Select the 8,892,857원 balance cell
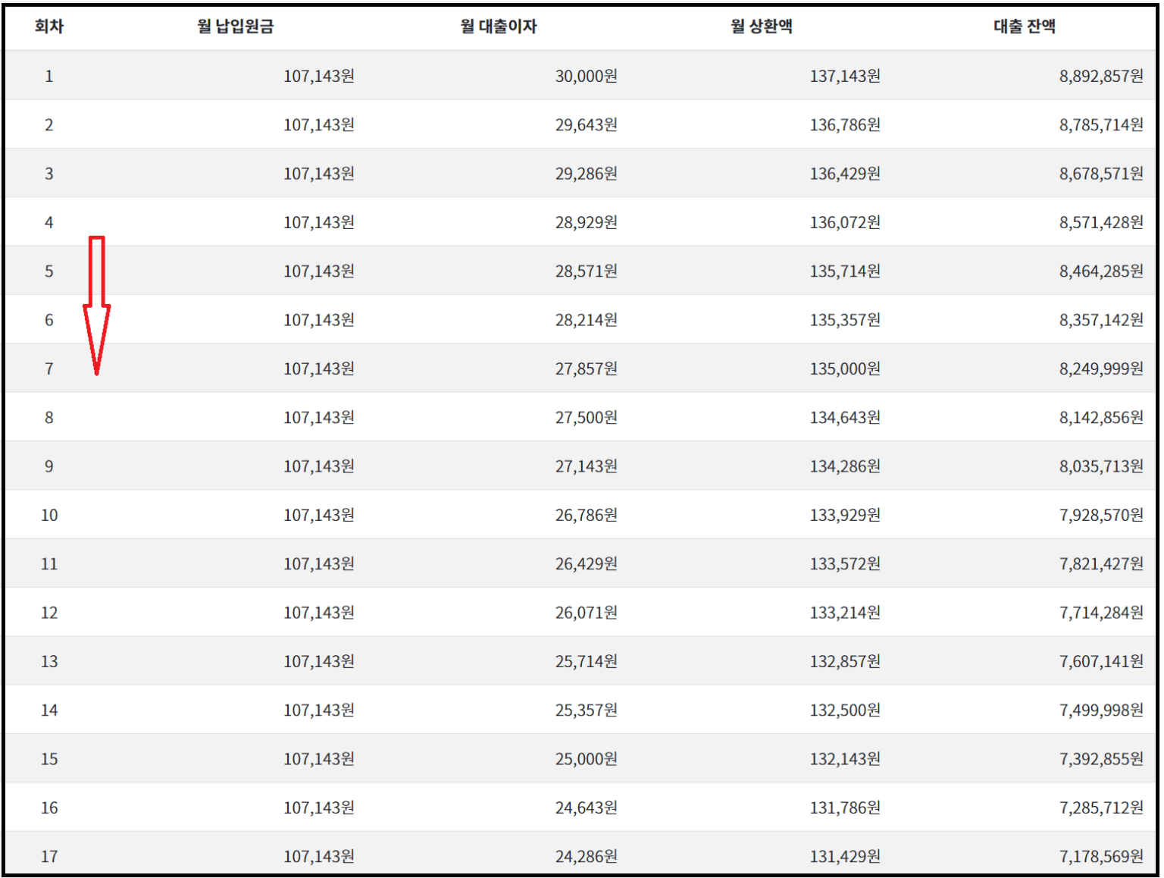Image resolution: width=1164 pixels, height=878 pixels. (1101, 76)
